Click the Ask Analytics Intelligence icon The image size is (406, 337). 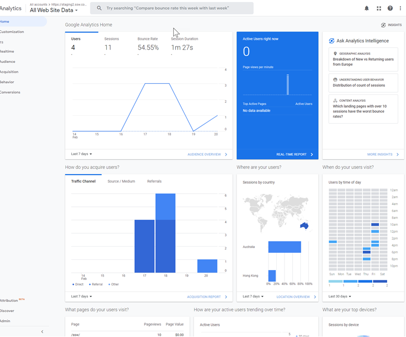tap(331, 41)
